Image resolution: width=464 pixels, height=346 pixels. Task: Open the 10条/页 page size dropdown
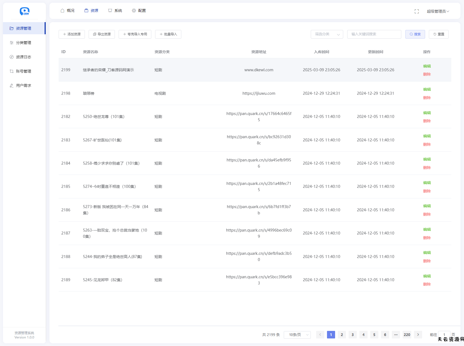(297, 335)
